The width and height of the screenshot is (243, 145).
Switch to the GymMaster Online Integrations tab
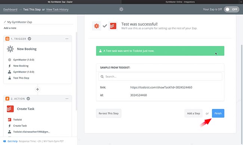click(x=180, y=2)
